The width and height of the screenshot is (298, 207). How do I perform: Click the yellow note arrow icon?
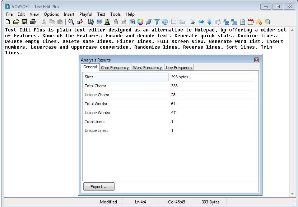[x=267, y=22]
